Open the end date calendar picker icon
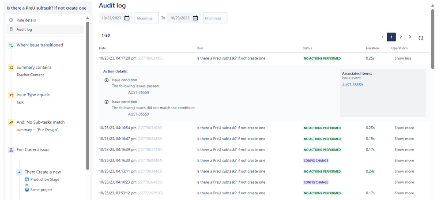Screen dimensions: 441x200 click(x=195, y=18)
